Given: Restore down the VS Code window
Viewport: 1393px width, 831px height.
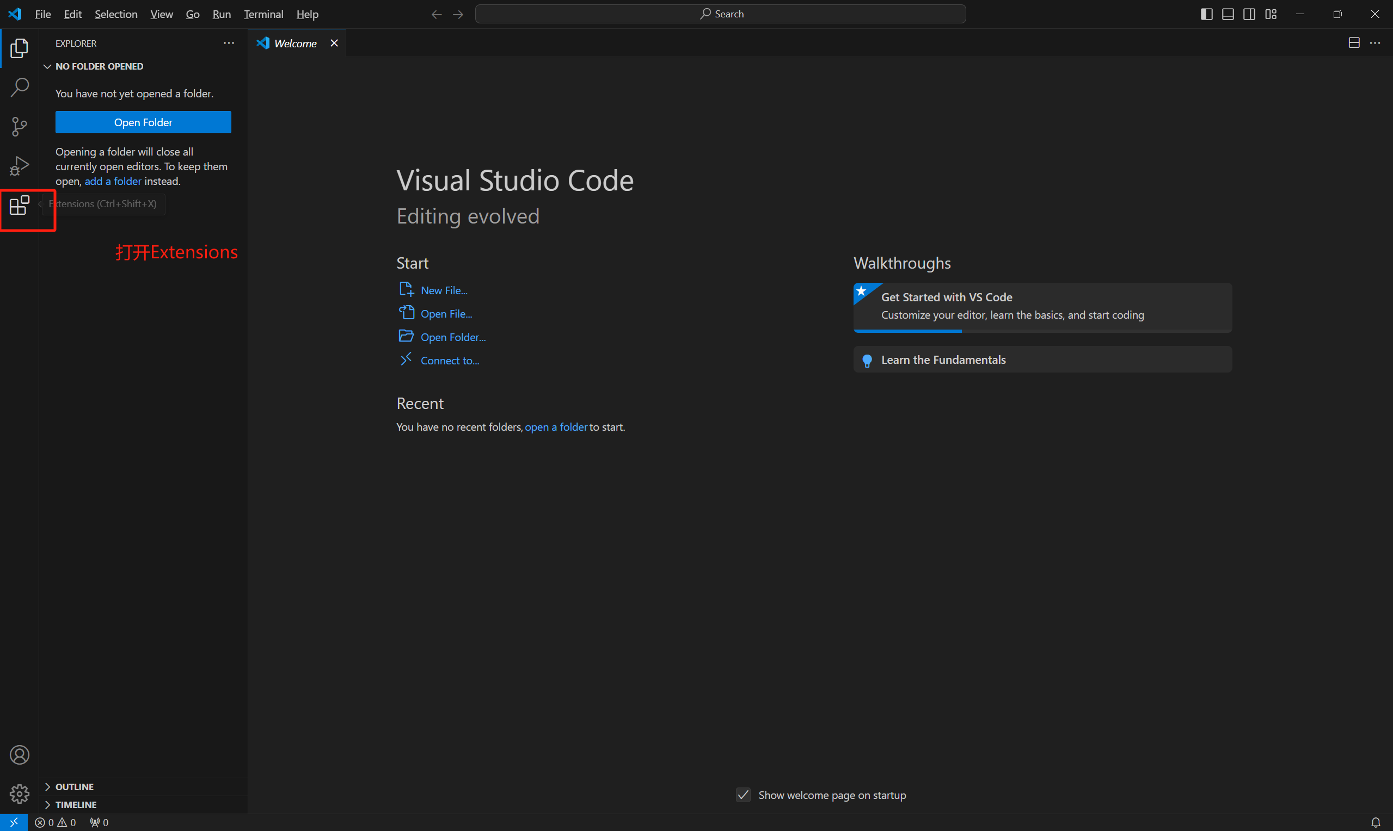Looking at the screenshot, I should click(x=1337, y=14).
